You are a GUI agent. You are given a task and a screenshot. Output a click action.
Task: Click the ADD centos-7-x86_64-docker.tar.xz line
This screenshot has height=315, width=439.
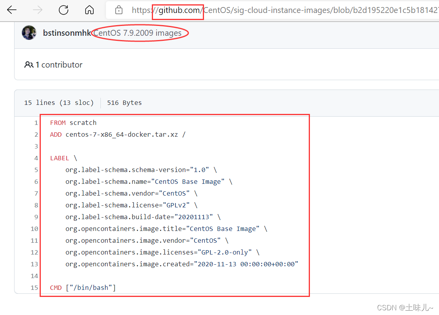[x=118, y=134]
